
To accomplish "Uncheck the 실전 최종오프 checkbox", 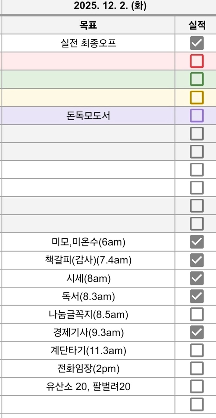I will tap(197, 43).
